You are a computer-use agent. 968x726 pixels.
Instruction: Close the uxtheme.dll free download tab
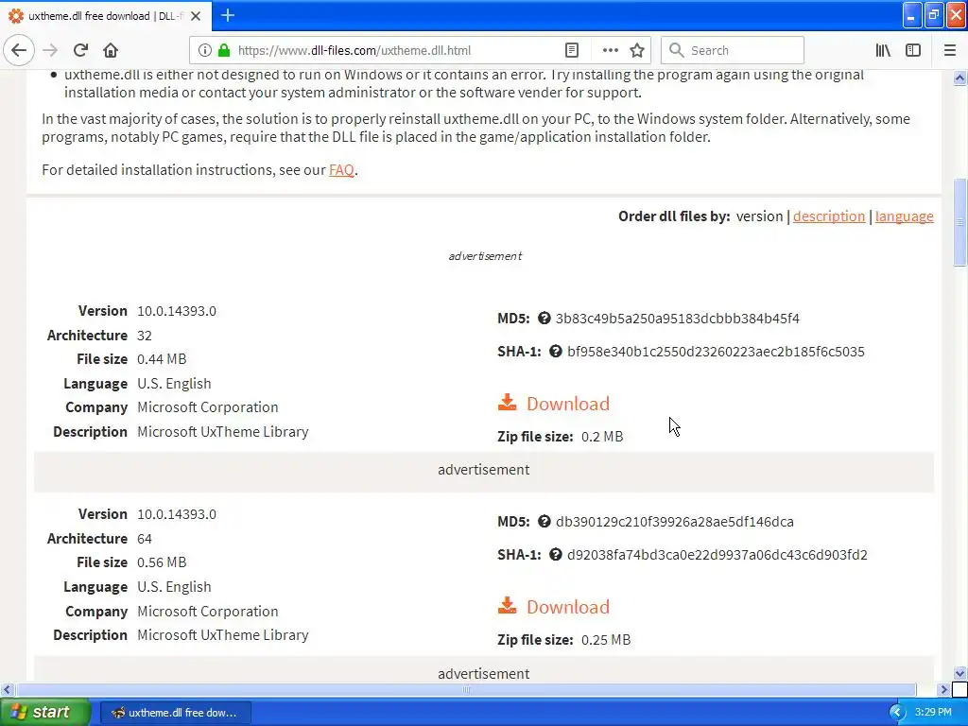[x=196, y=16]
